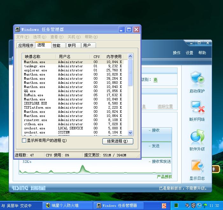
Task: Open 帮助 menu in Rising firewall
Action: tap(202, 53)
